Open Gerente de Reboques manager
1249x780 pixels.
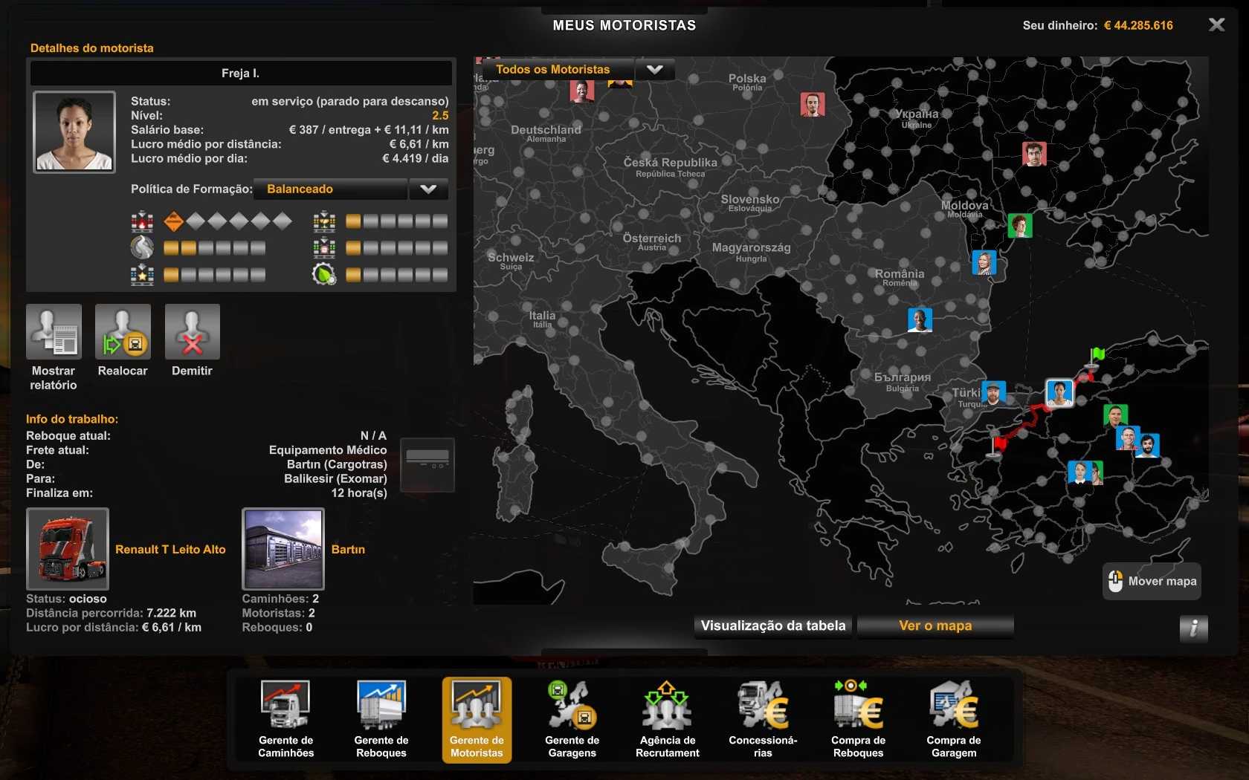(x=381, y=718)
